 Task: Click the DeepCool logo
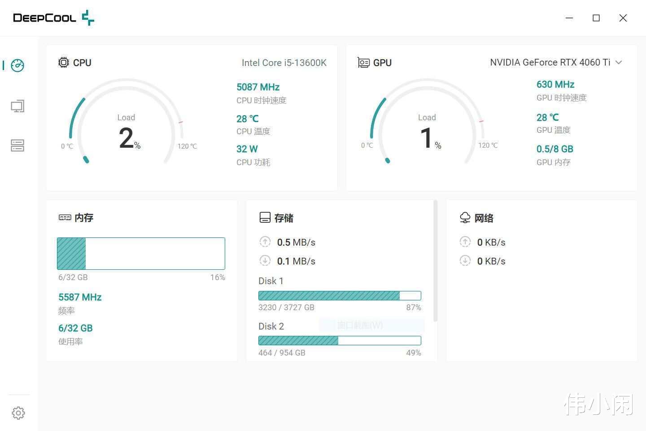coord(53,18)
